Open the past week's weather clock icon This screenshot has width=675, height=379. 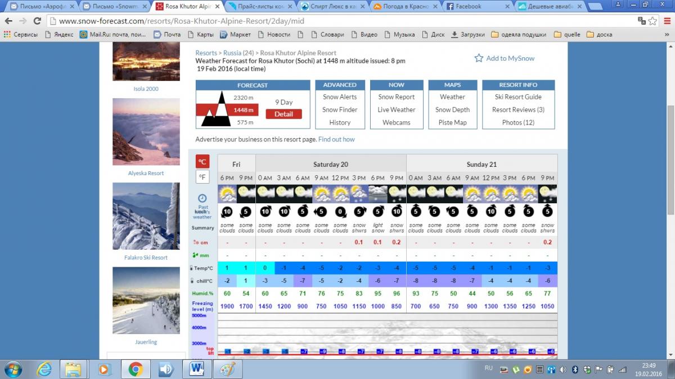(202, 198)
